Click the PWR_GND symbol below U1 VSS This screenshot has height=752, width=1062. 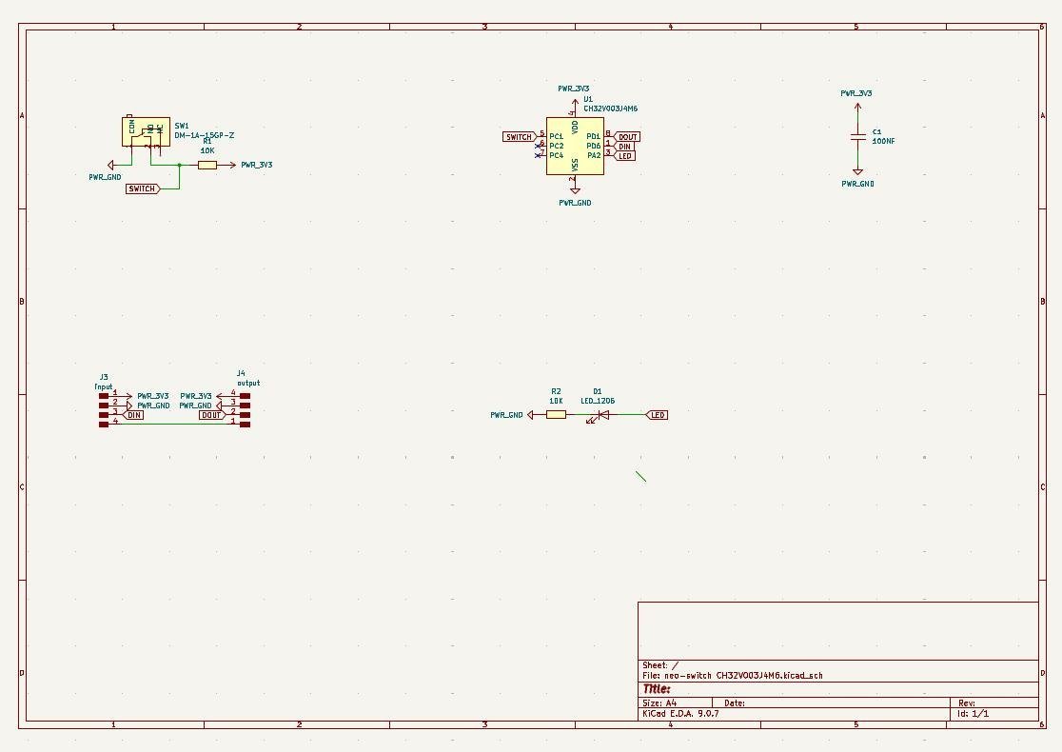pos(575,191)
